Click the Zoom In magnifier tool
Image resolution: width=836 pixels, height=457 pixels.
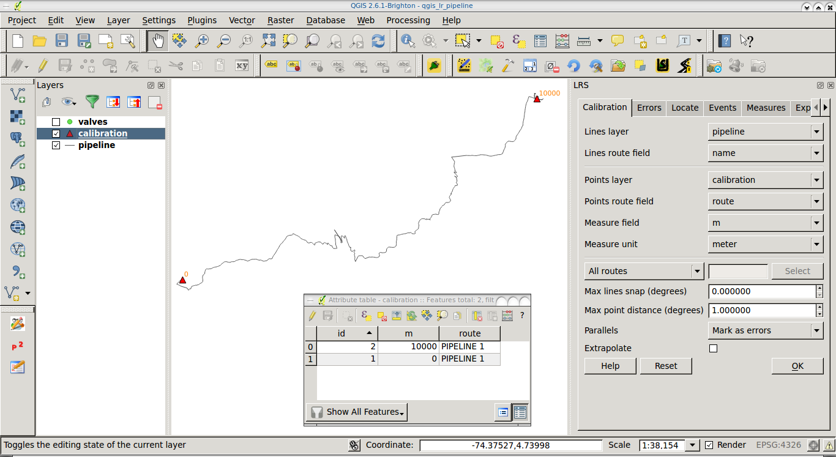tap(201, 41)
